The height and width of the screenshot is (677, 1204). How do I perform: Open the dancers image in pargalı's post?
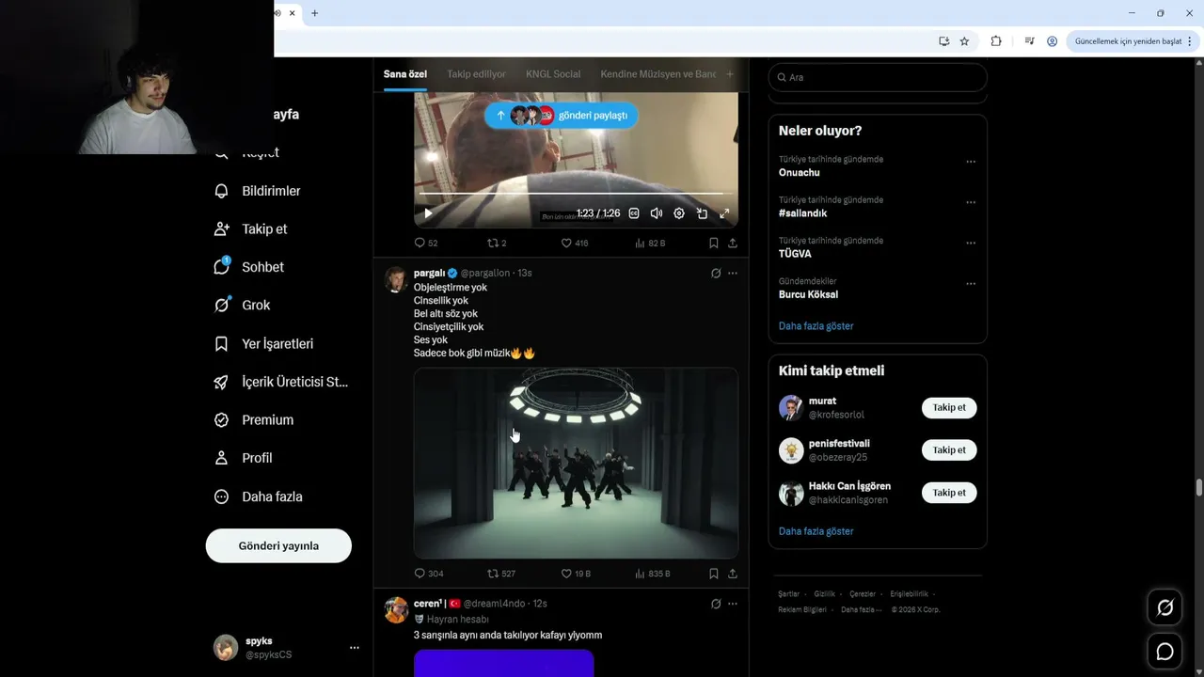coord(576,463)
